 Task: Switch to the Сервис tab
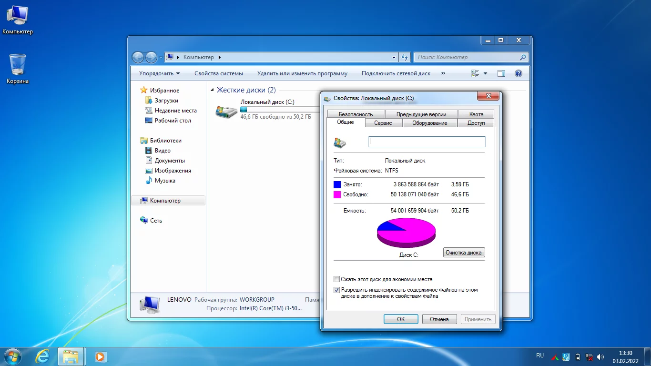click(383, 123)
